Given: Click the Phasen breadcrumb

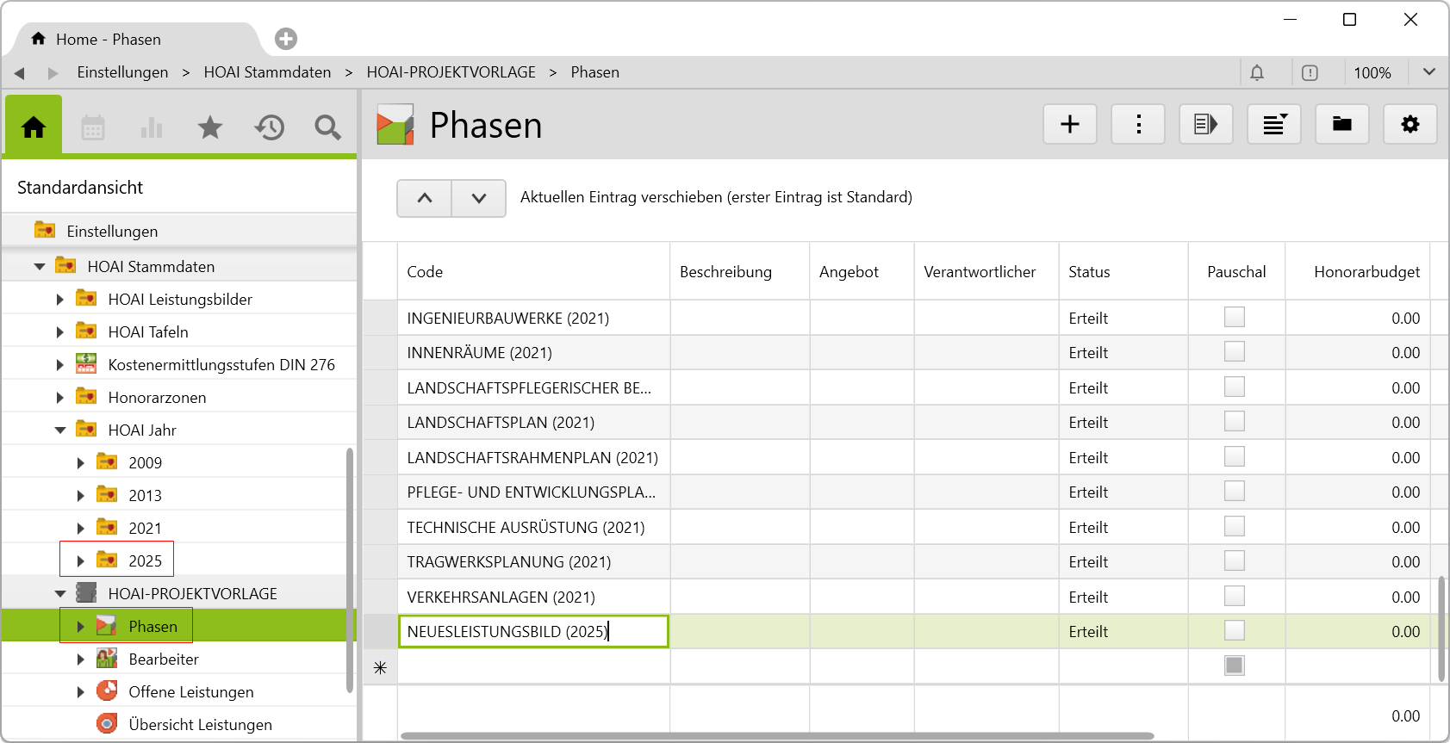Looking at the screenshot, I should (594, 72).
